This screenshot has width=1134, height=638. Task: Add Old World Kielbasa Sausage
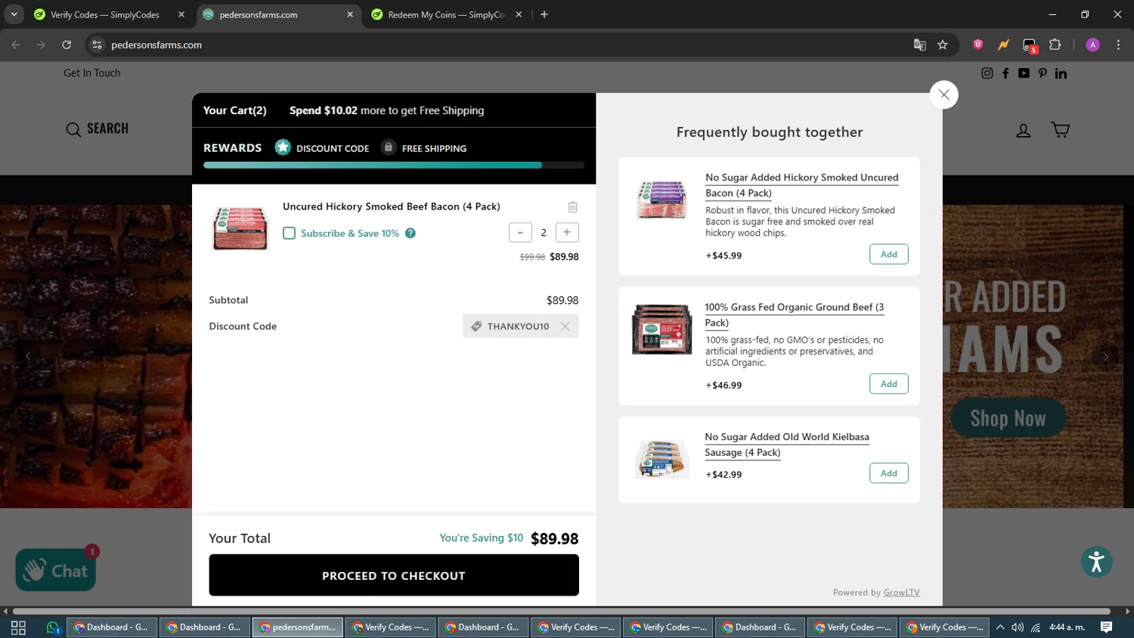tap(889, 473)
